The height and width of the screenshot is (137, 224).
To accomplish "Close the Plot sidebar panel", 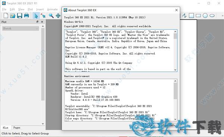I will (42, 22).
